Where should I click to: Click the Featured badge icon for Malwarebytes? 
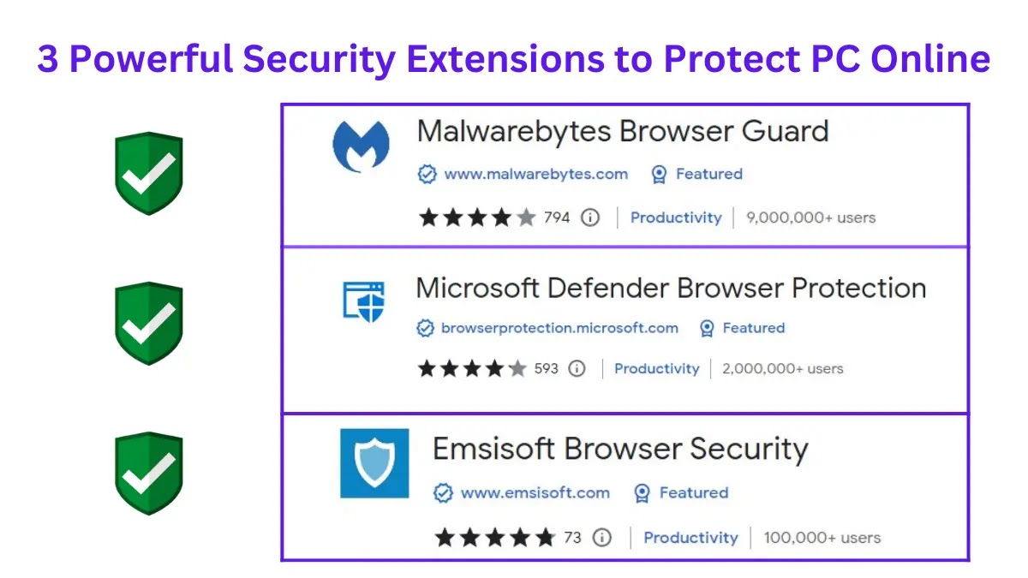tap(659, 175)
